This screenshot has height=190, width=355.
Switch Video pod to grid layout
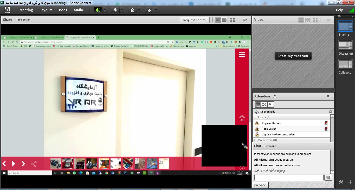coord(301,20)
